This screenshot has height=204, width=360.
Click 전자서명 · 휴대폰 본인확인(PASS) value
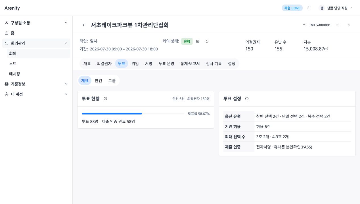pos(284,147)
